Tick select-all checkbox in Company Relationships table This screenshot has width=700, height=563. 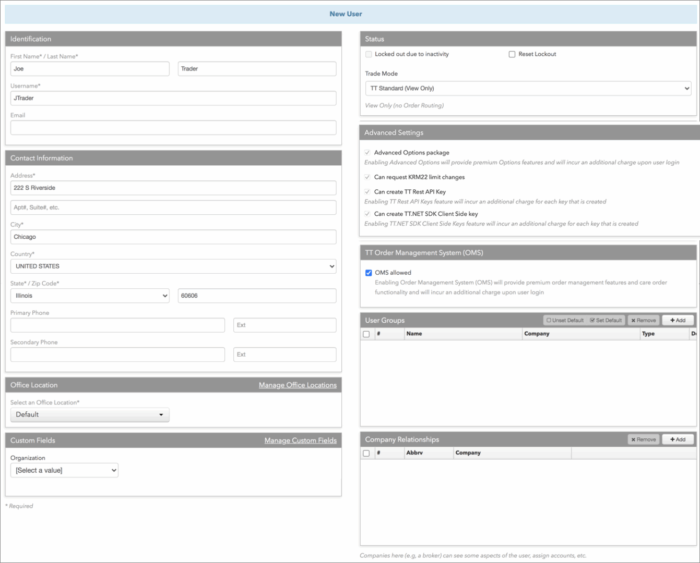366,454
